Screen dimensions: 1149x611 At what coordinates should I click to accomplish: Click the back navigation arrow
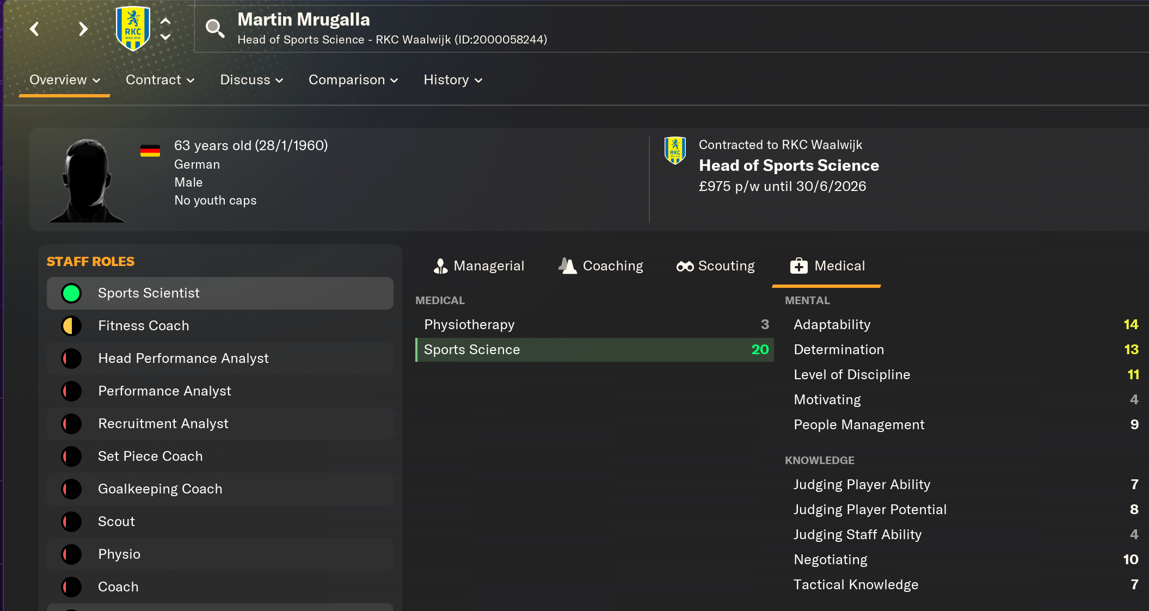pos(34,29)
